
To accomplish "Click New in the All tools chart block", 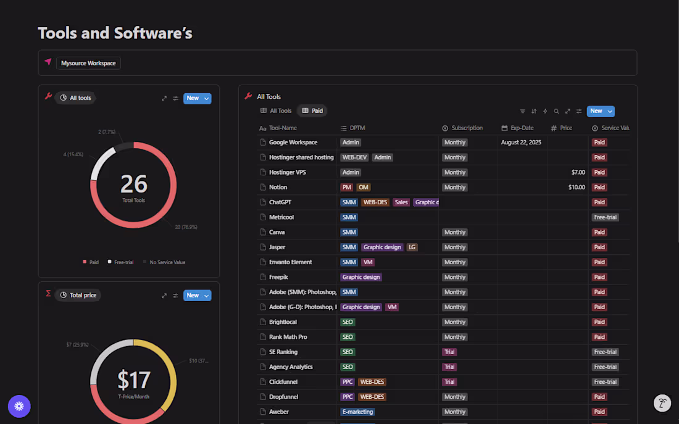I will [193, 98].
